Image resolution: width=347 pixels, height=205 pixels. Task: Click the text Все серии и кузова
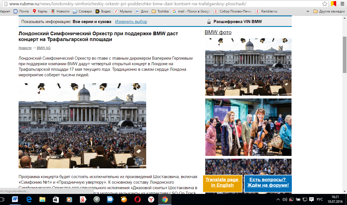92,22
